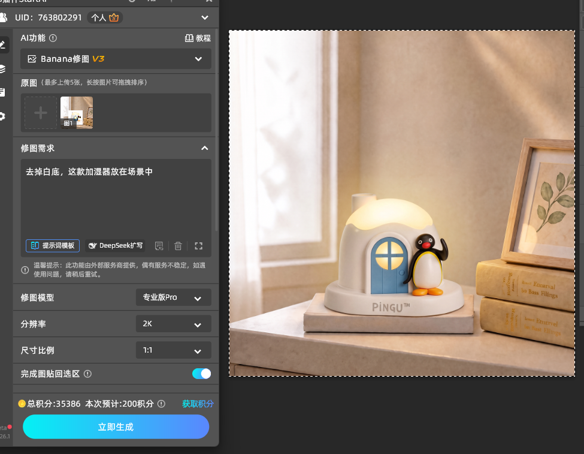Open the 分辨率 2K dropdown
This screenshot has width=584, height=454.
point(174,324)
